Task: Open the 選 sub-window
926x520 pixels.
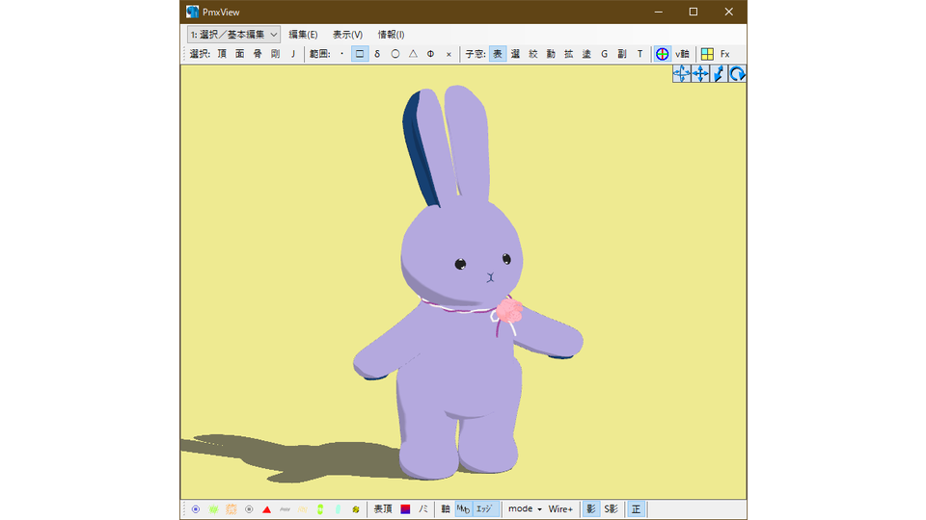Action: (x=515, y=54)
